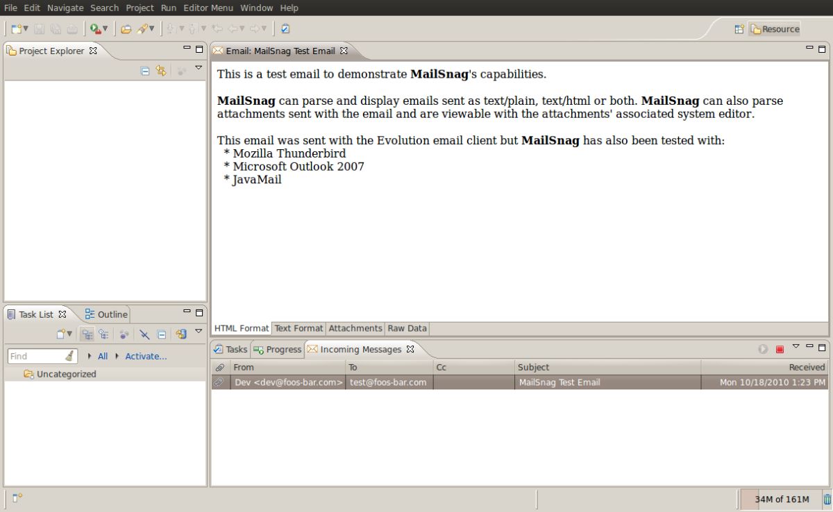Close the Project Explorer tab
Viewport: 833px width, 512px height.
[93, 51]
